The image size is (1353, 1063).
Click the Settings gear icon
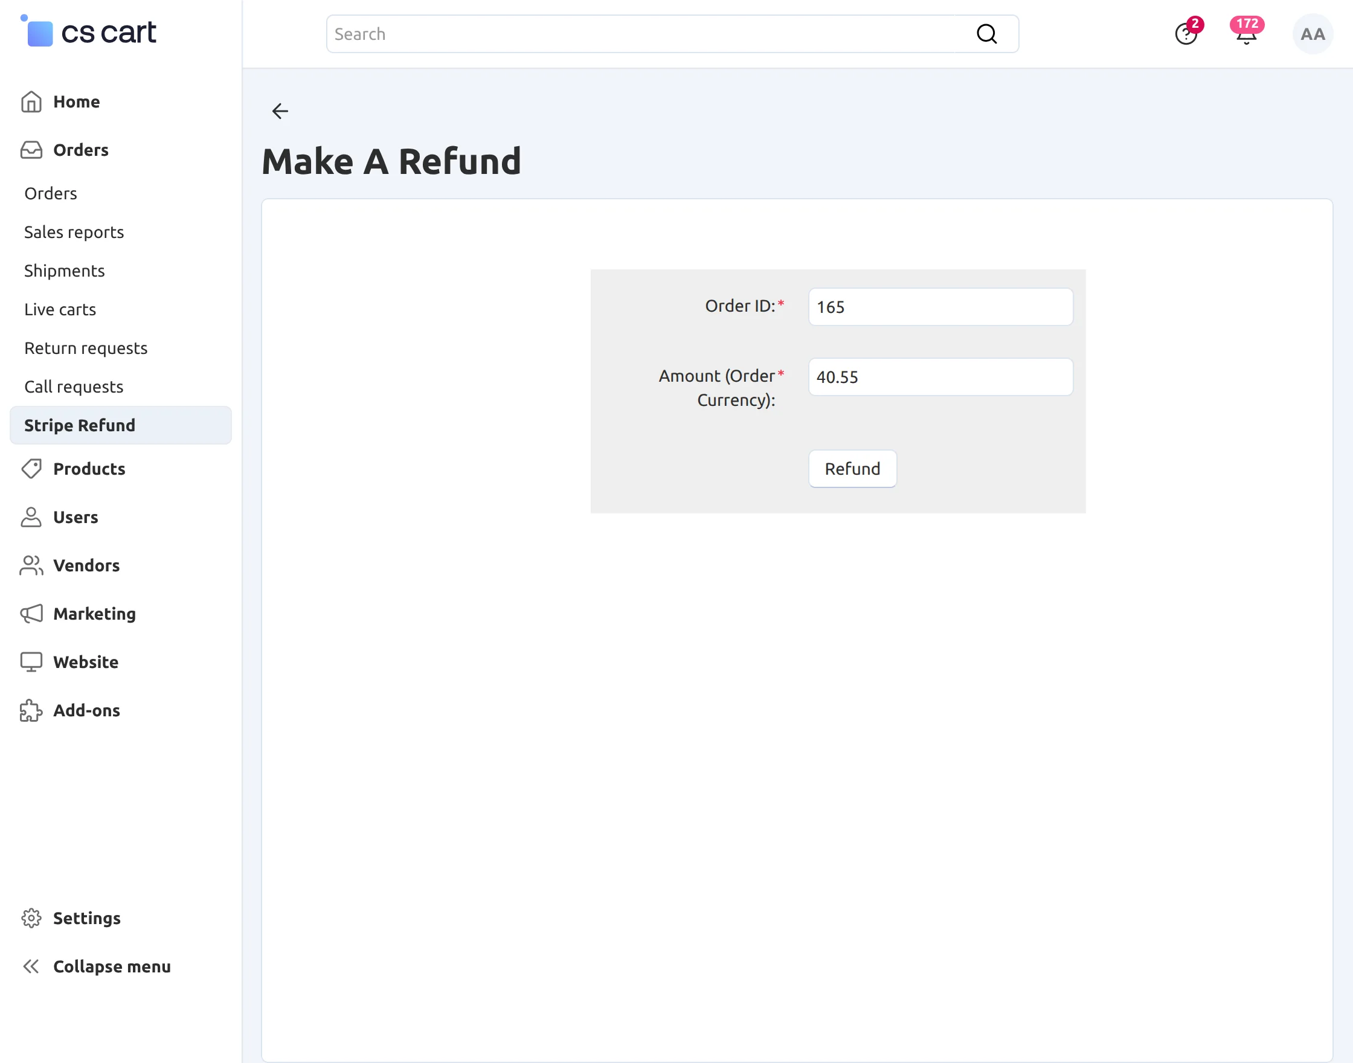click(x=31, y=918)
